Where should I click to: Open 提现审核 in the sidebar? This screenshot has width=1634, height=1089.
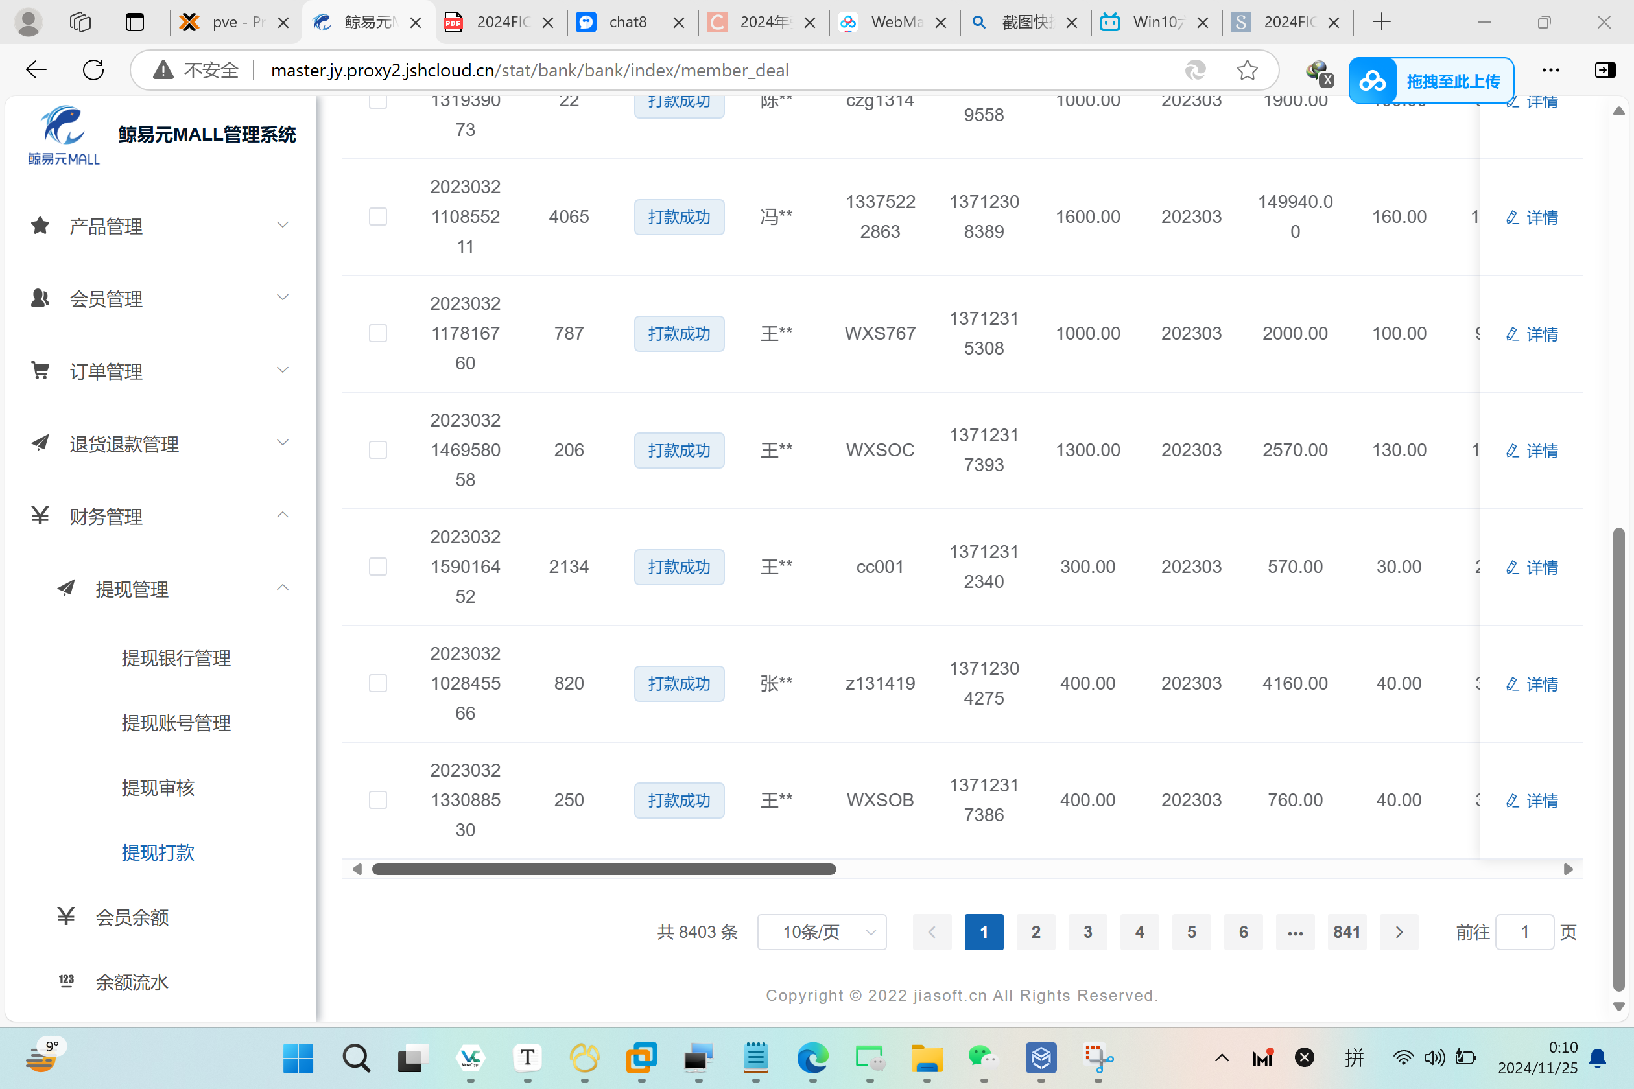158,788
